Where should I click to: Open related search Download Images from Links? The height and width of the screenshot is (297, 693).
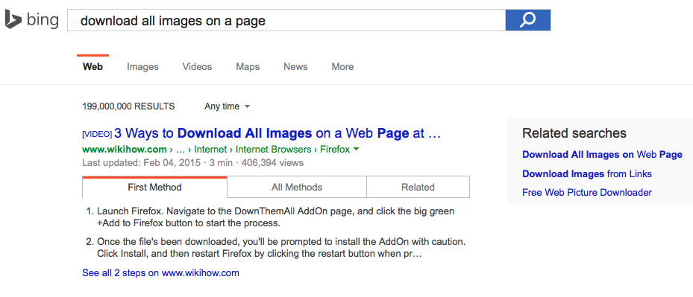pyautogui.click(x=587, y=174)
